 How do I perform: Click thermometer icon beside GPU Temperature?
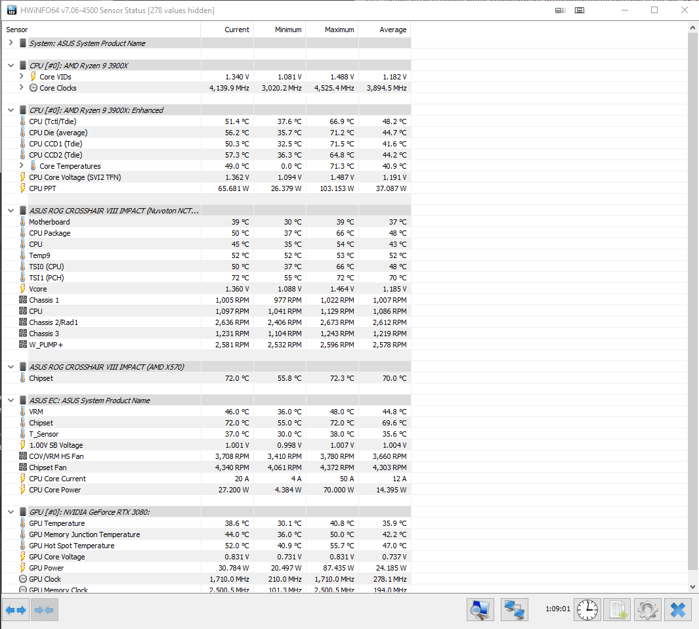point(23,523)
